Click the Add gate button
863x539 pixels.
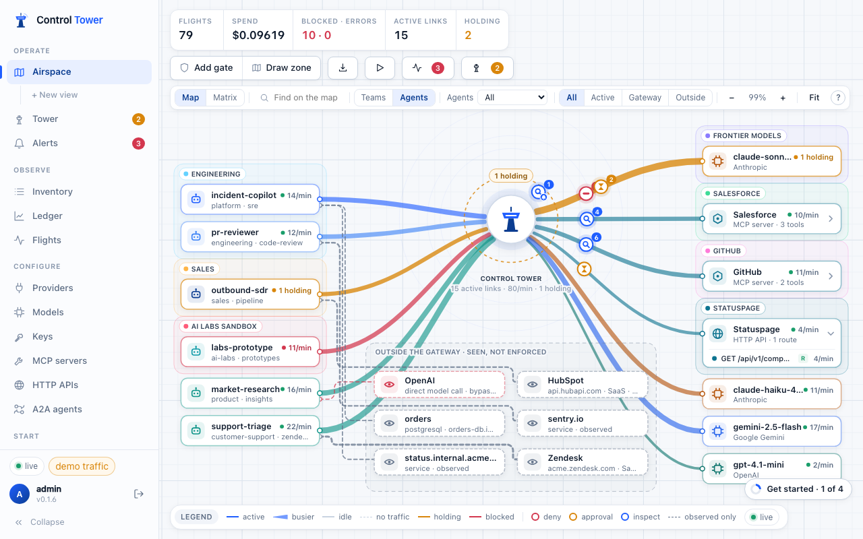coord(206,67)
